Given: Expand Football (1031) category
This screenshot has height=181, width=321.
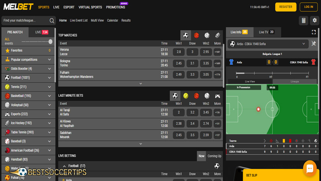Looking at the screenshot, I should click(x=49, y=78).
